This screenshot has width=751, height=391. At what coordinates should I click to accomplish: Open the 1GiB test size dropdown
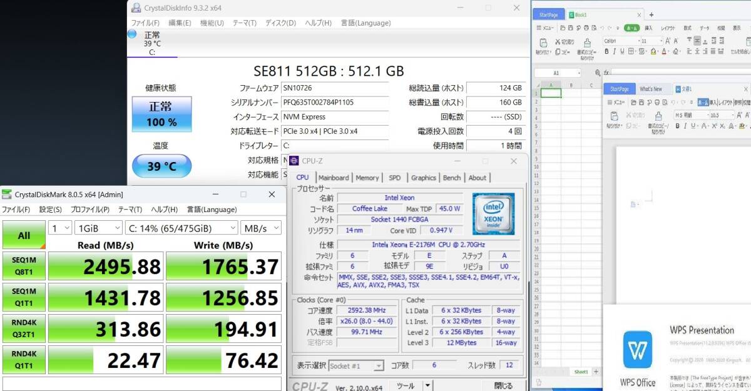coord(98,228)
